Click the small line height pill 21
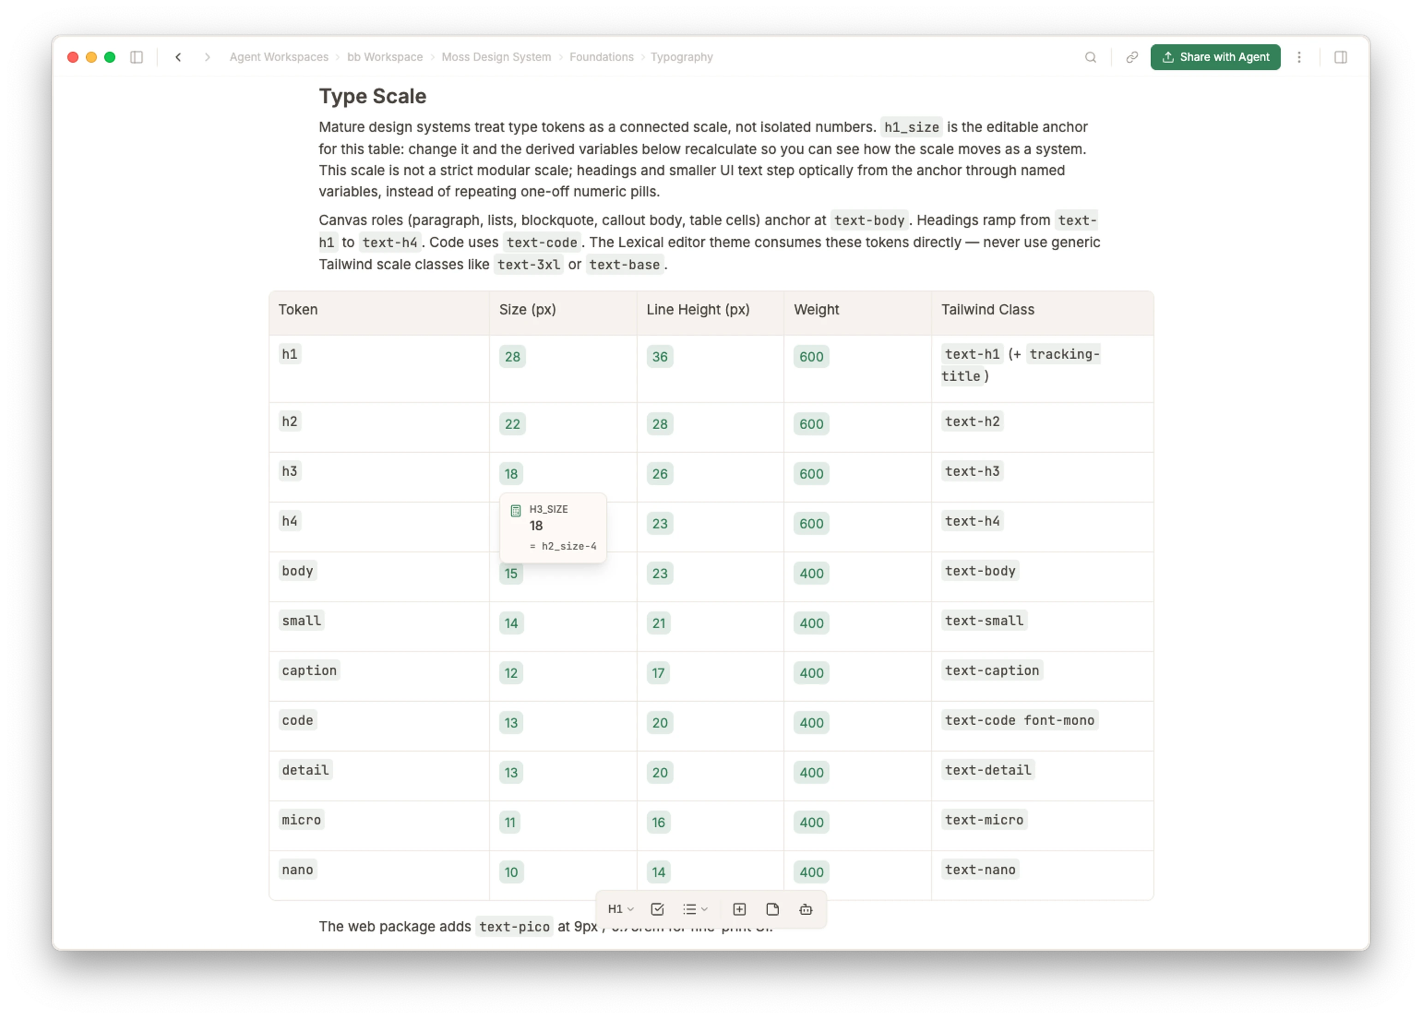1422x1019 pixels. coord(658,623)
